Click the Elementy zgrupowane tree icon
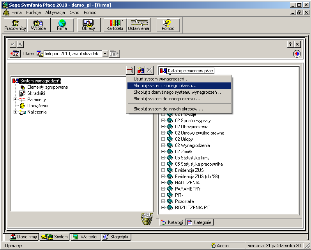311x250 pixels. click(x=22, y=87)
